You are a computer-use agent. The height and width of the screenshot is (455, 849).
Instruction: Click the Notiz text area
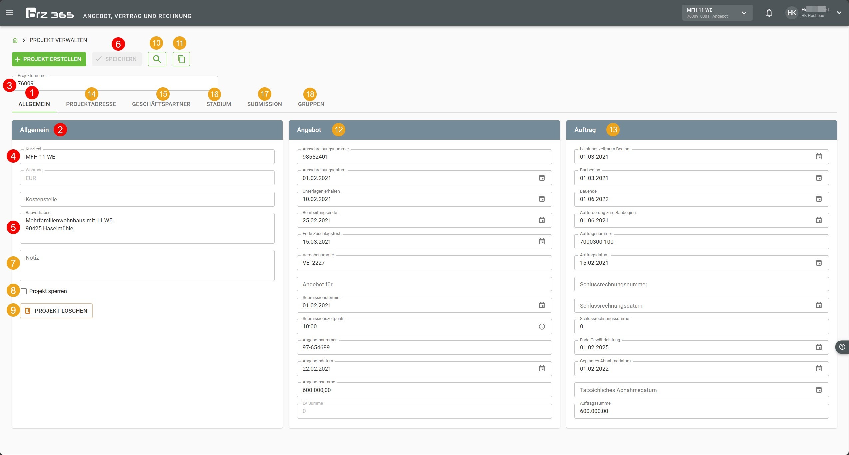pyautogui.click(x=147, y=266)
